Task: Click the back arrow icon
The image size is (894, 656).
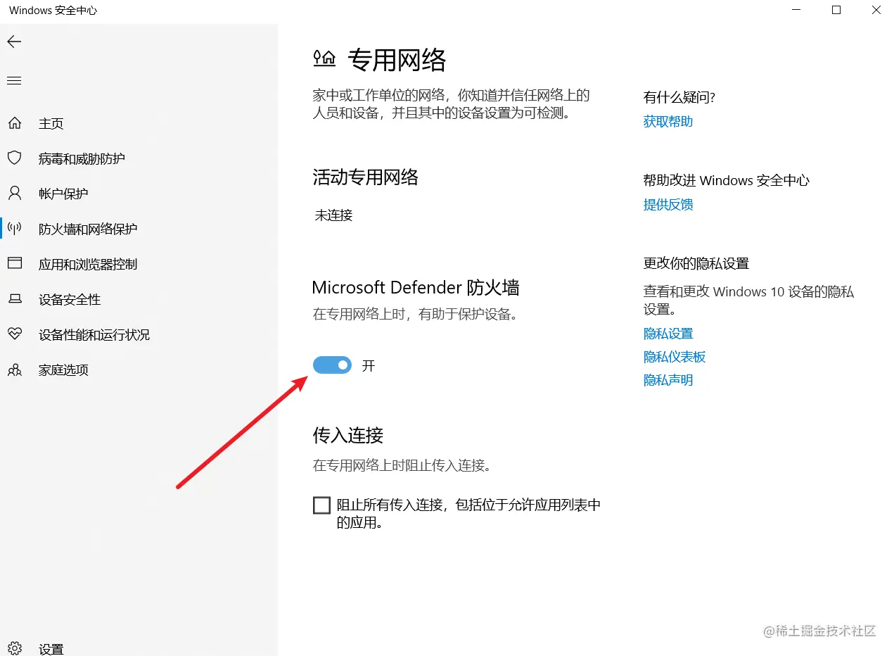Action: (x=14, y=42)
